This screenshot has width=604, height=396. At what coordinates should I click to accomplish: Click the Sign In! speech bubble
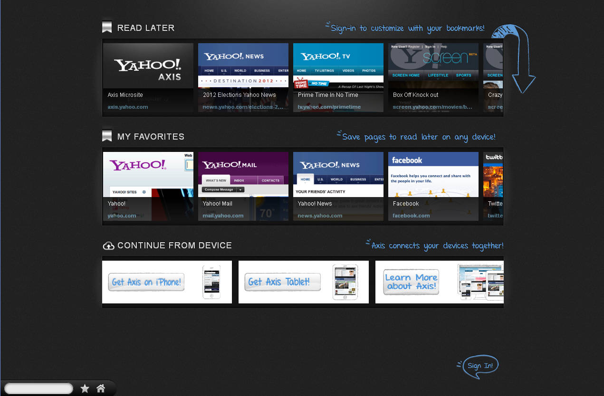click(480, 366)
